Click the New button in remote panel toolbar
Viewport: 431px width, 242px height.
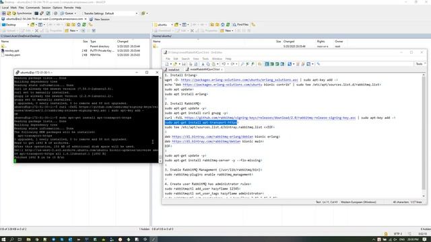point(227,31)
